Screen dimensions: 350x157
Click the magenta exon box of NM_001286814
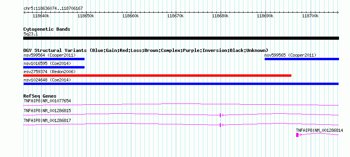click(x=297, y=135)
